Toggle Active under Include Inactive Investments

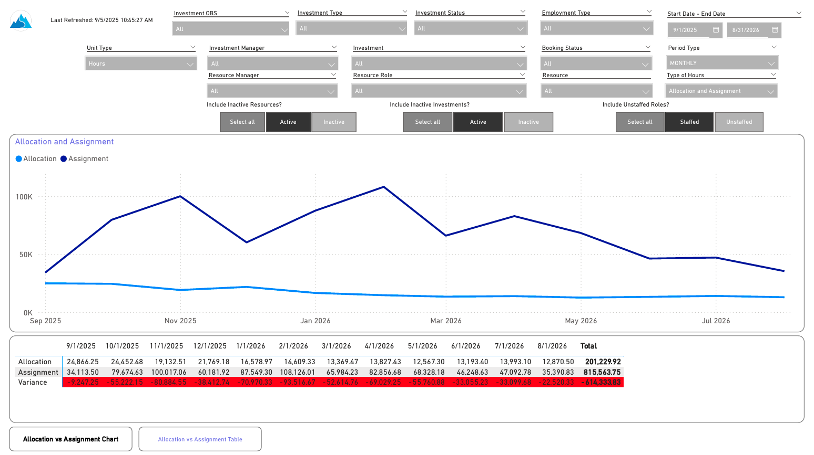click(x=477, y=122)
